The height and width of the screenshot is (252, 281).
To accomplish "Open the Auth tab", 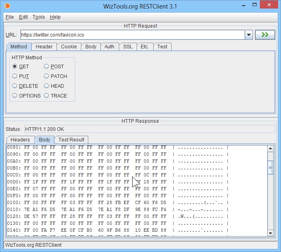I will click(x=109, y=47).
